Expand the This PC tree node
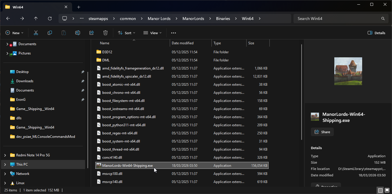Screen dimensions: 392x194 tap(5, 164)
